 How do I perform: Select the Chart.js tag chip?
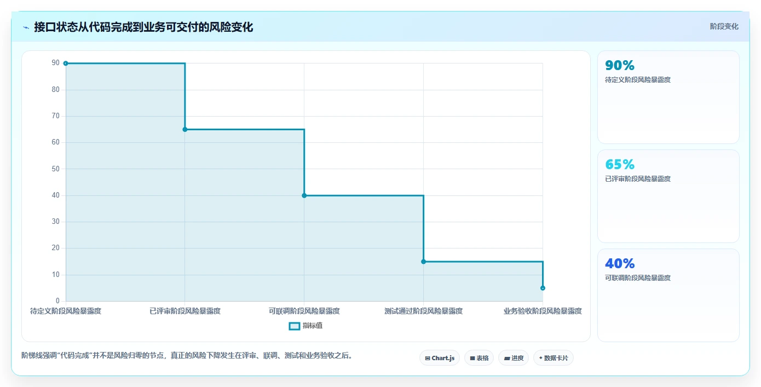[440, 358]
